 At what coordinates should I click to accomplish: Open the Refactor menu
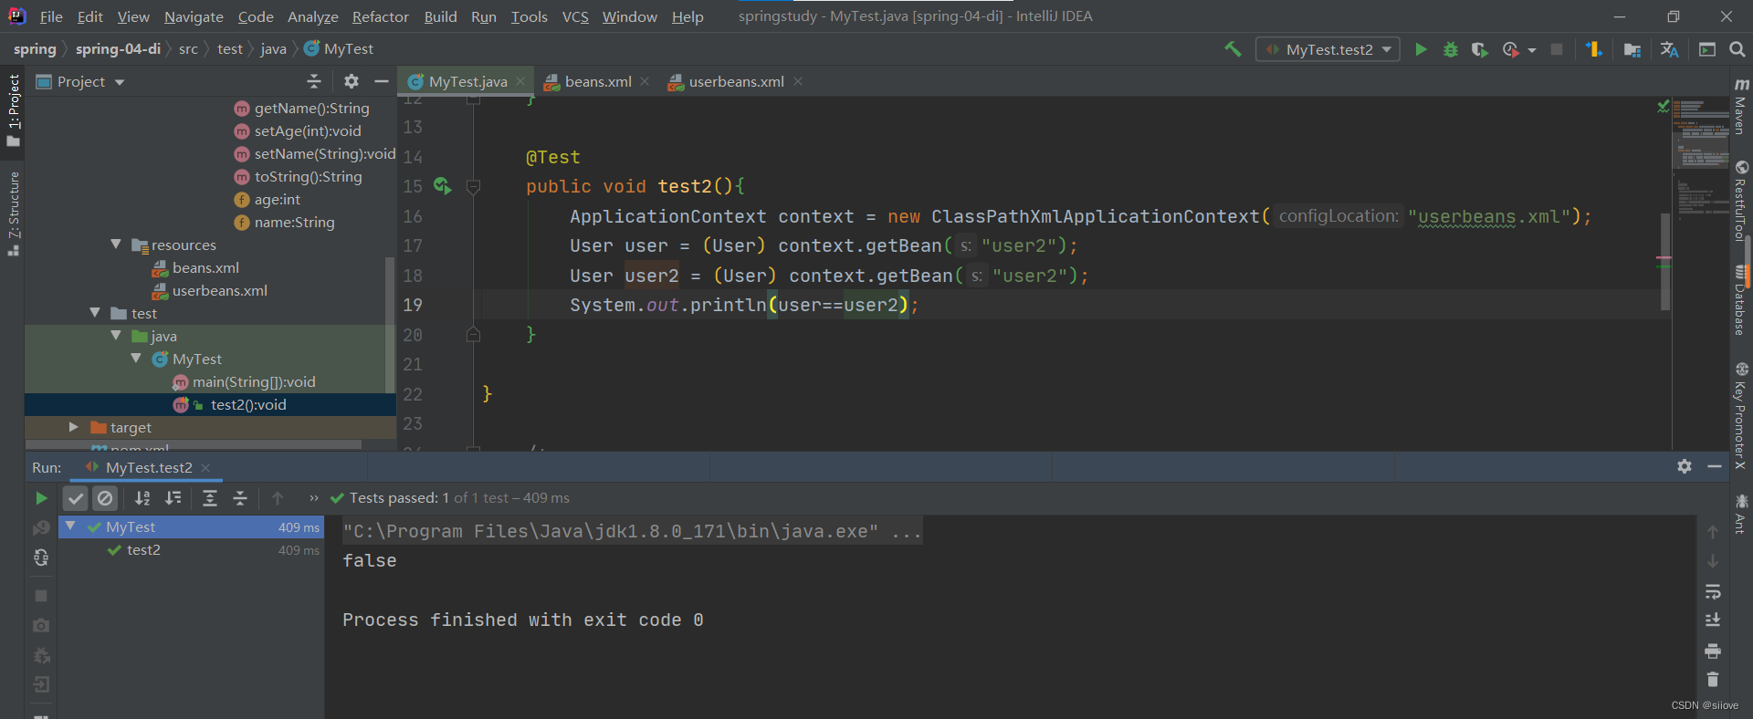[x=380, y=16]
